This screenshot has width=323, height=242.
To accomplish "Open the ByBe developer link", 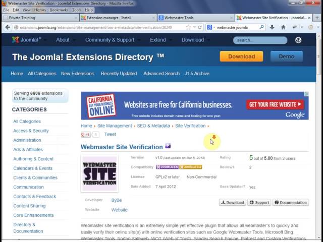I will (117, 200).
